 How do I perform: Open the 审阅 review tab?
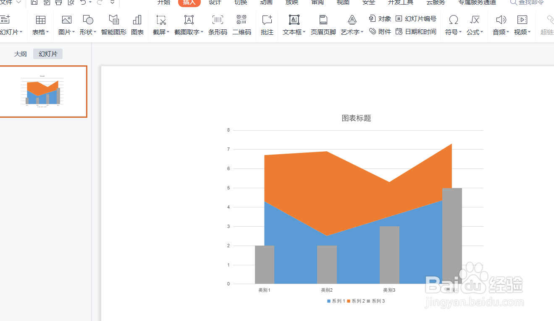[318, 2]
